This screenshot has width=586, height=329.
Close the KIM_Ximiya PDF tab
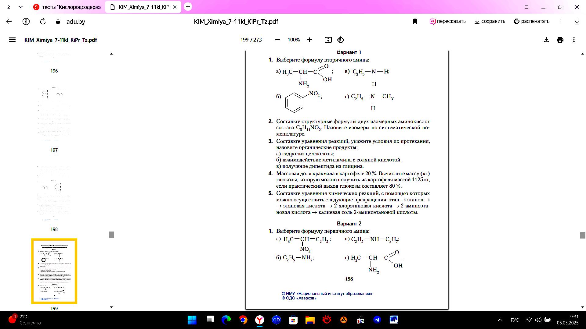[175, 7]
